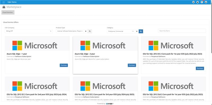Click the 'CSP Company' field label
Screen dimensions: 212x105
point(10,28)
